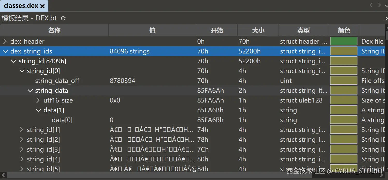
Task: Select the dex_header row name
Action: point(27,41)
